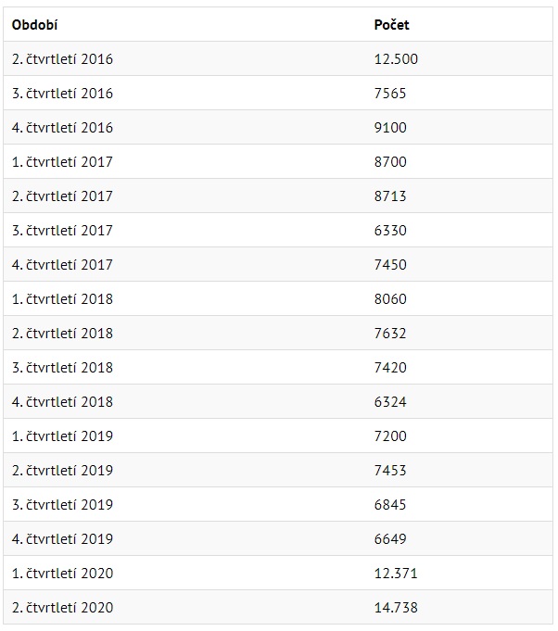The image size is (558, 631).
Task: Click the value 8700
Action: pos(390,162)
